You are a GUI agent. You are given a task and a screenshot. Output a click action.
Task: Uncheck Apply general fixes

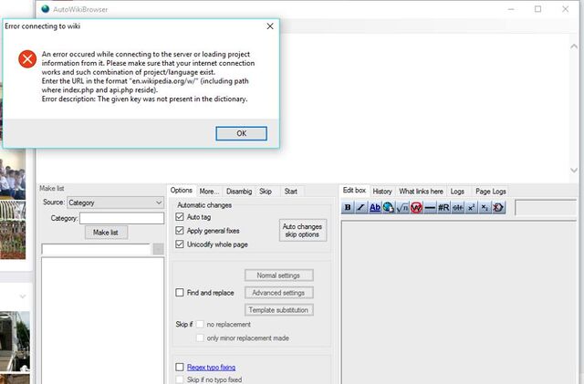click(180, 231)
